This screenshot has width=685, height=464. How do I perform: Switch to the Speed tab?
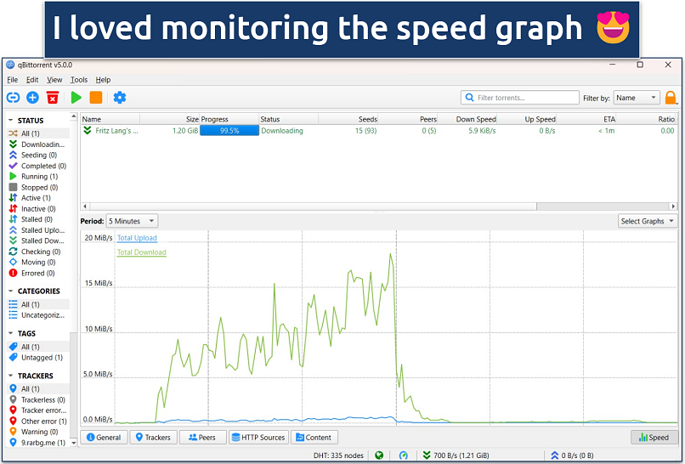(x=654, y=438)
